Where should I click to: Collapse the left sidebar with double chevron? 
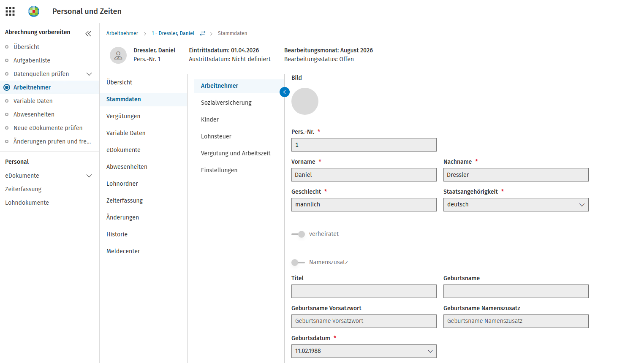pyautogui.click(x=88, y=34)
